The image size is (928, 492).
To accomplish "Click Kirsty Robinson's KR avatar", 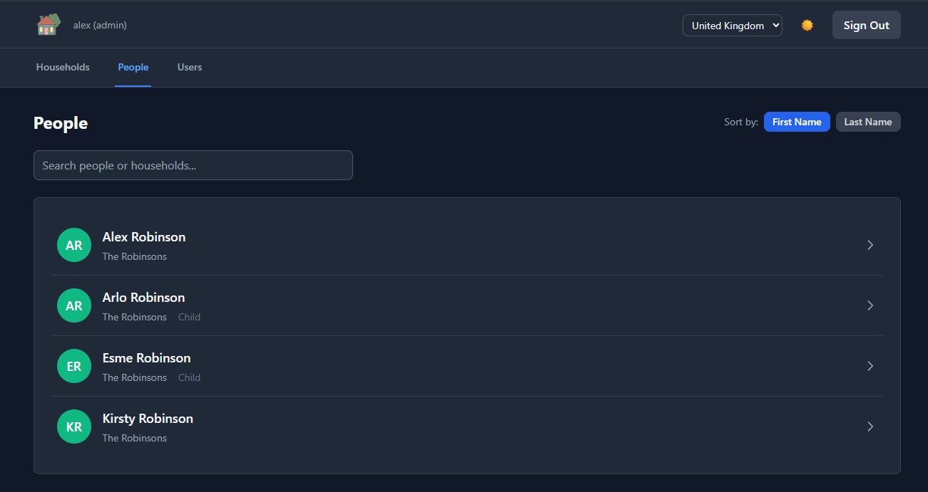I will pos(74,426).
